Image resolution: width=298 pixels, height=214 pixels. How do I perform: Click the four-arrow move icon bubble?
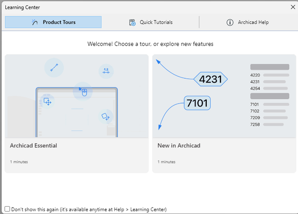pyautogui.click(x=48, y=101)
